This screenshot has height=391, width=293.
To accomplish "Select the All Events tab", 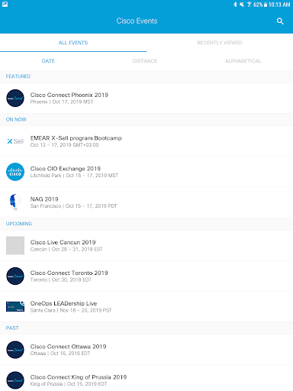I will click(73, 43).
